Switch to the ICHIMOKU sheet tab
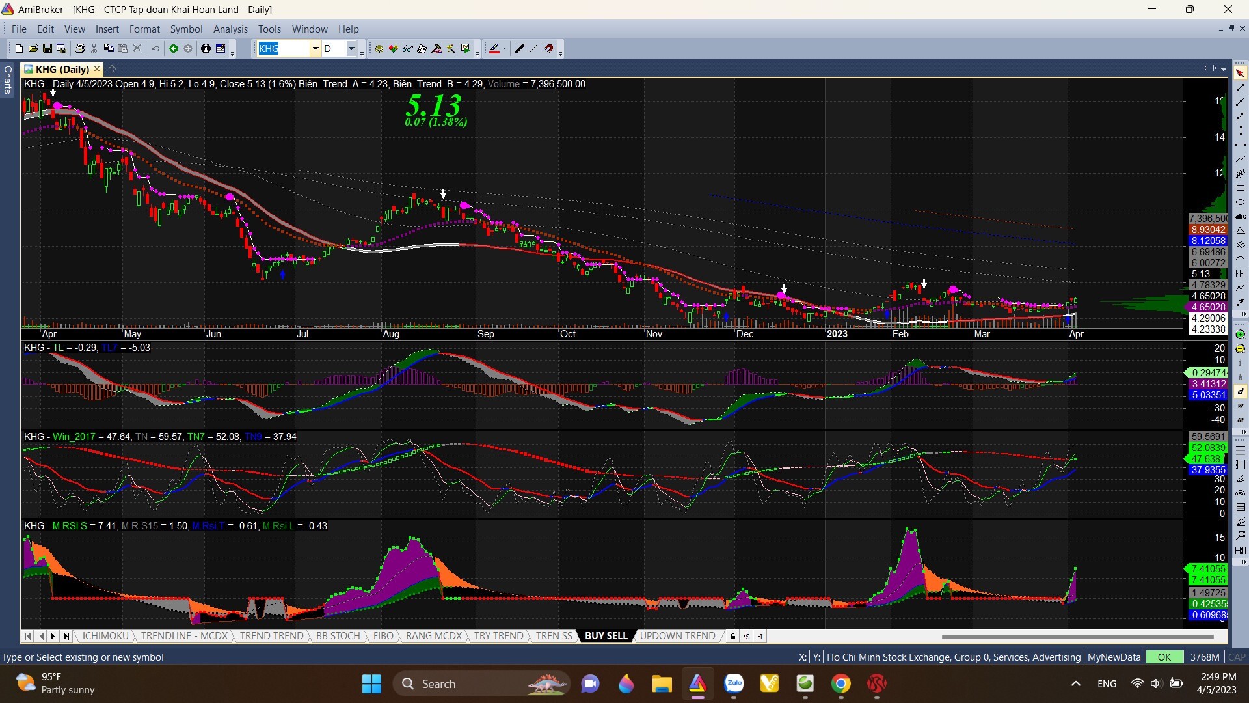Image resolution: width=1249 pixels, height=703 pixels. click(x=105, y=636)
